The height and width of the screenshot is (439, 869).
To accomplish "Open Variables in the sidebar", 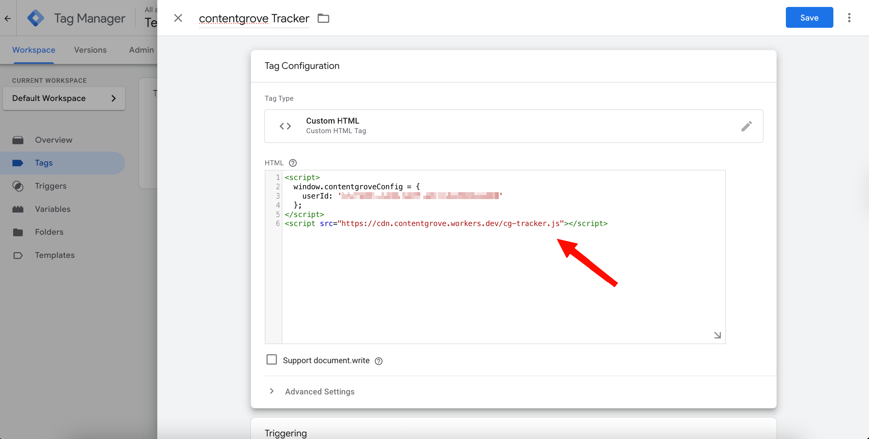I will [x=53, y=209].
